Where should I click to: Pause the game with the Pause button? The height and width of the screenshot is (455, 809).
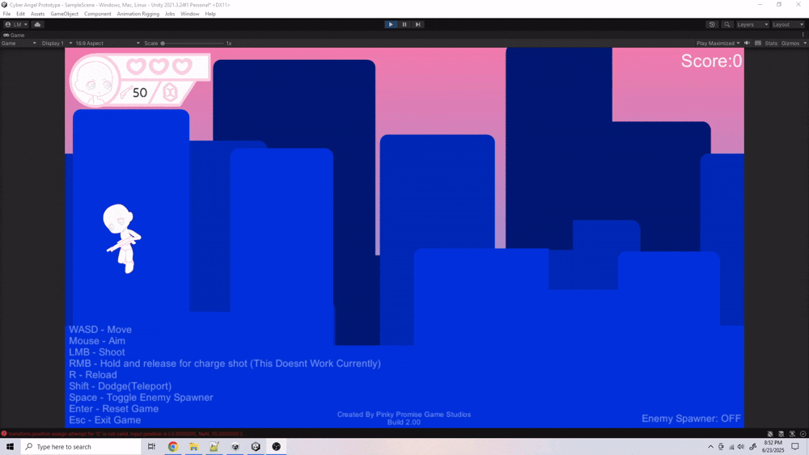click(x=404, y=24)
